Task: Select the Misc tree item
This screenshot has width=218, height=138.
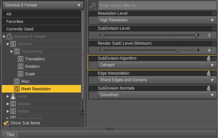Action: pyautogui.click(x=25, y=81)
